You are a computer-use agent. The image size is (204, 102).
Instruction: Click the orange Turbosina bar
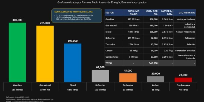point(128,78)
